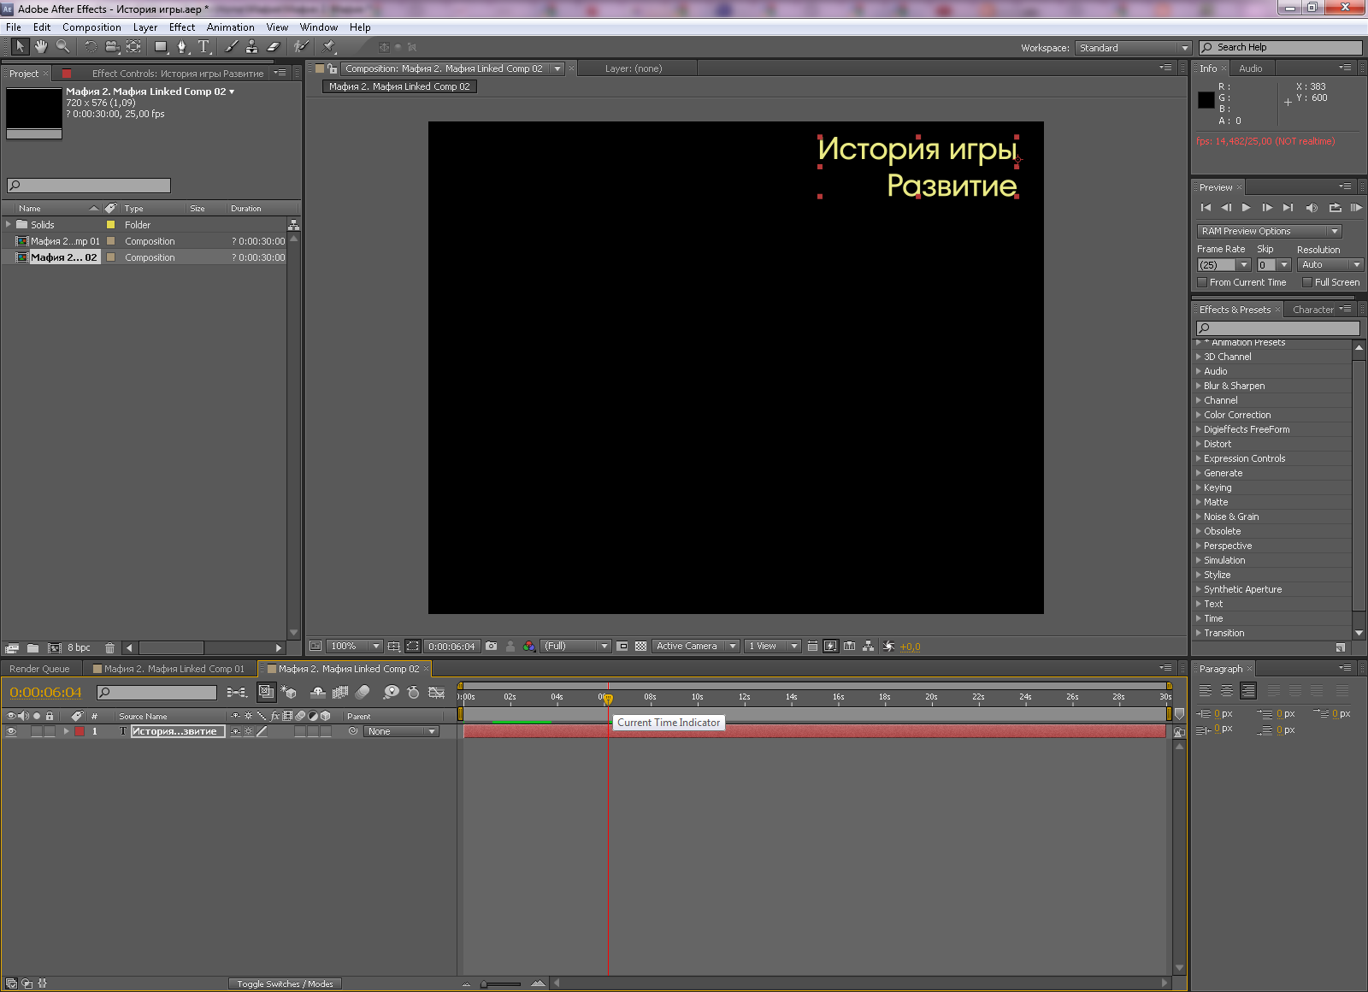The image size is (1368, 992).
Task: Enable frame blending in timeline
Action: 340,692
